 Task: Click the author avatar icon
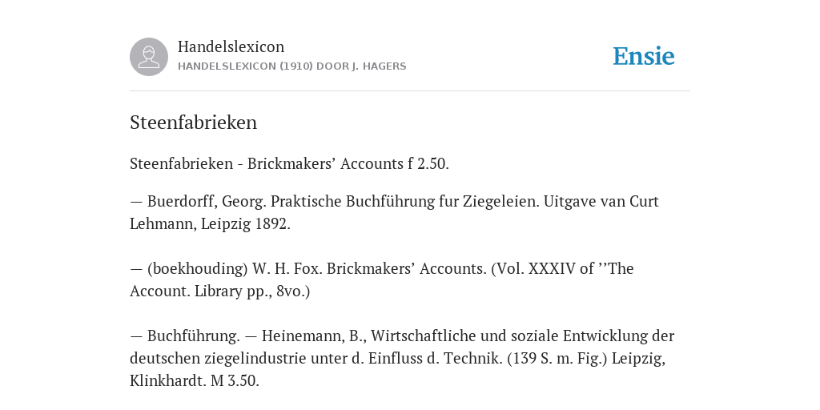149,57
